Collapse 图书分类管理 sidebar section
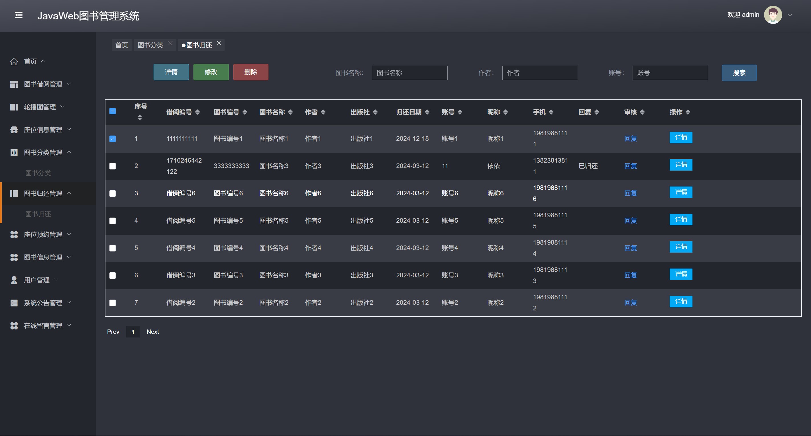The image size is (811, 436). point(43,153)
